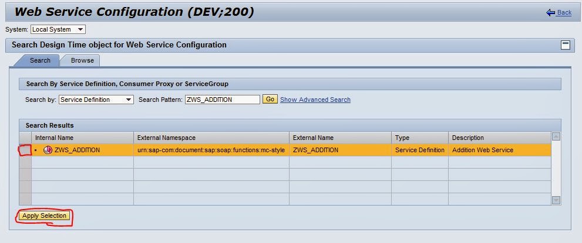
Task: Click the Go button
Action: [270, 100]
